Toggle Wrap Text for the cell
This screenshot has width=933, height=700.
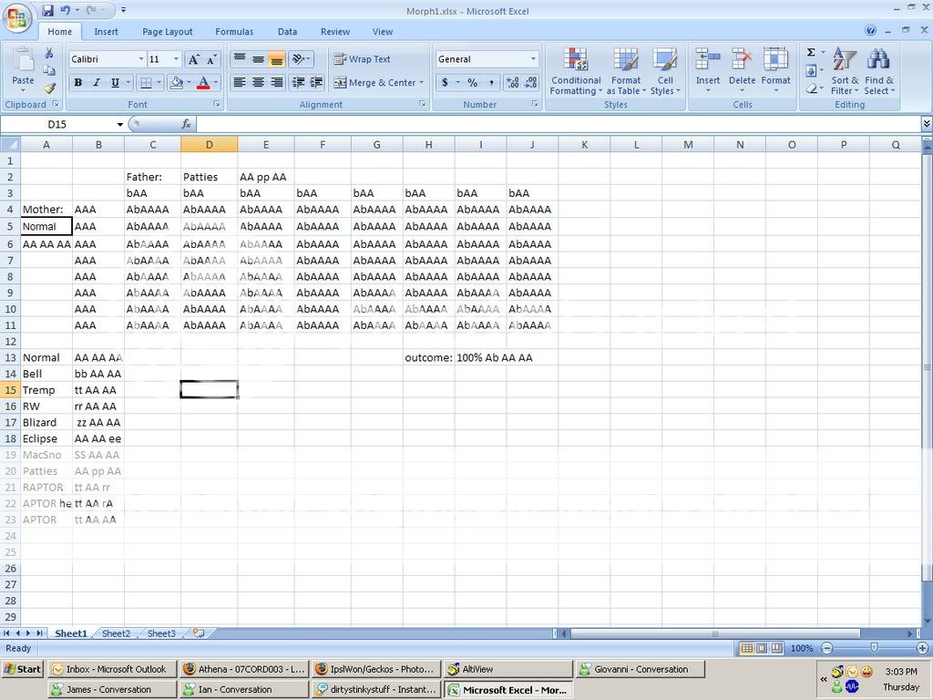pos(362,59)
